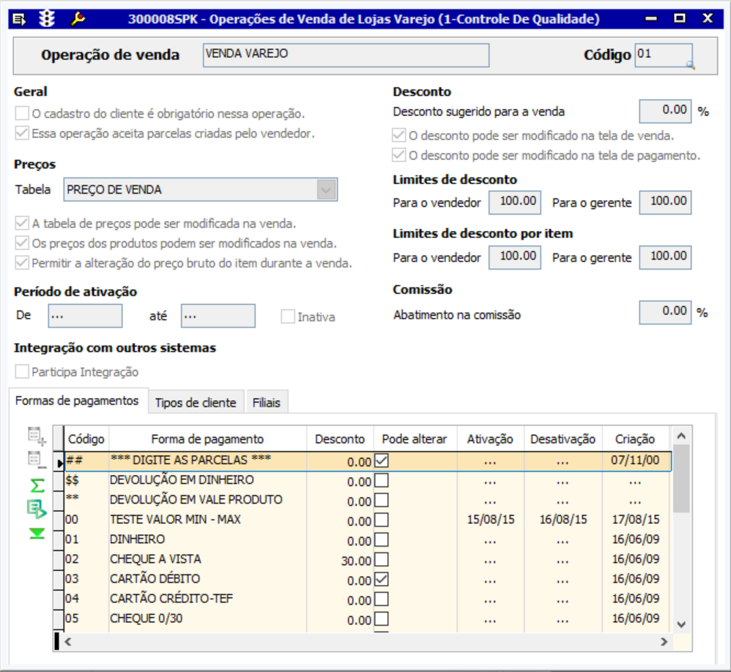Viewport: 731px width, 672px height.
Task: Toggle discount modifiable on 'tela de venda' checkbox
Action: (398, 136)
